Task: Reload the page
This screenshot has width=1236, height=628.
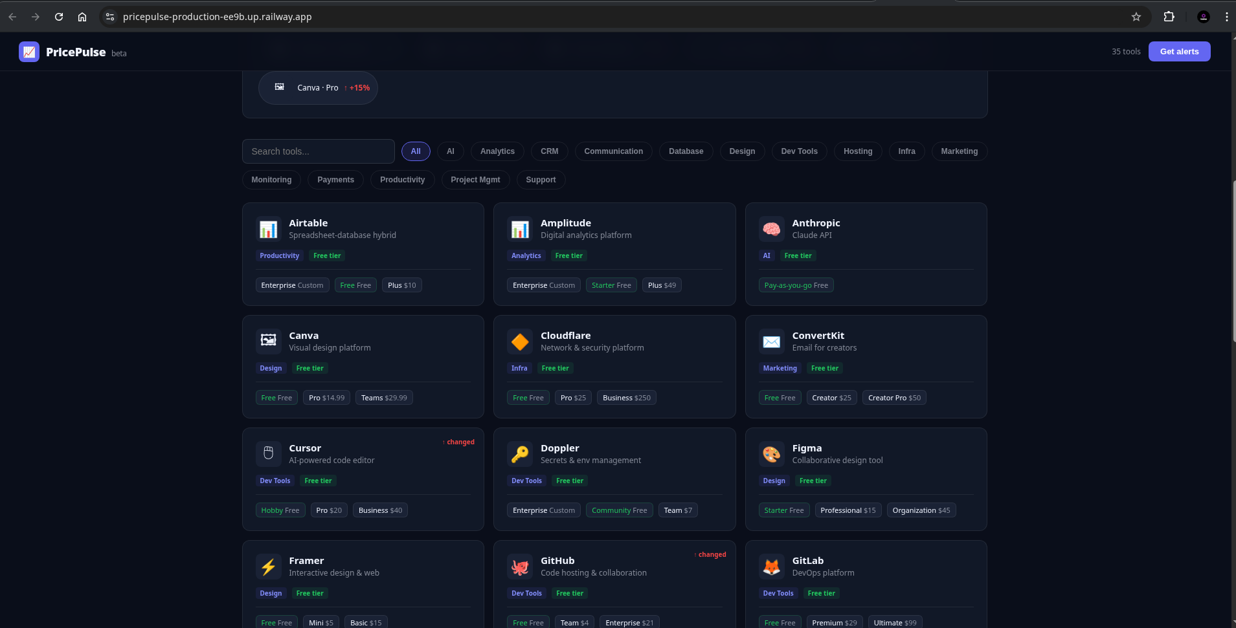Action: coord(59,17)
